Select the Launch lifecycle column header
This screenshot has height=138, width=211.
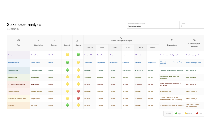(140, 47)
